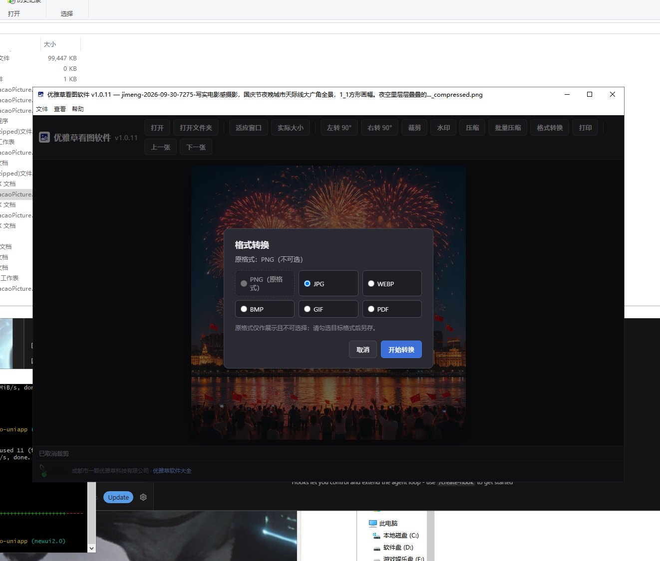This screenshot has height=561, width=660.
Task: Maximize the image viewer window
Action: 590,94
